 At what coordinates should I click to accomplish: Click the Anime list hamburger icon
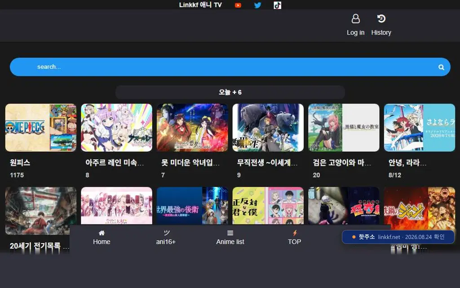(230, 233)
